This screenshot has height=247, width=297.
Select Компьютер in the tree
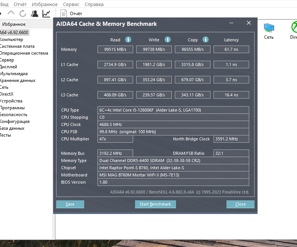11,39
